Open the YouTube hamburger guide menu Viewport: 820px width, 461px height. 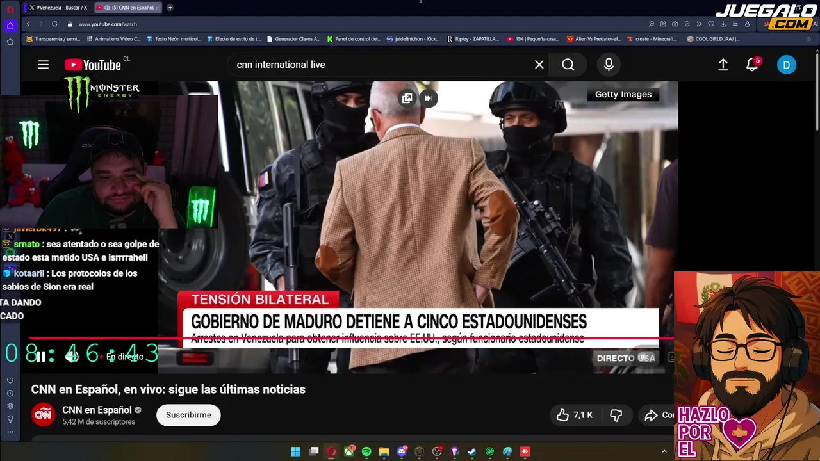pyautogui.click(x=43, y=65)
